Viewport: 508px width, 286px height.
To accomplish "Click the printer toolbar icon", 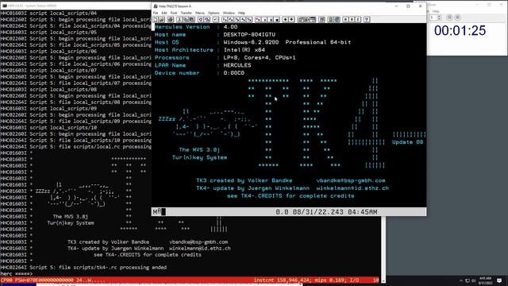I will (171, 19).
